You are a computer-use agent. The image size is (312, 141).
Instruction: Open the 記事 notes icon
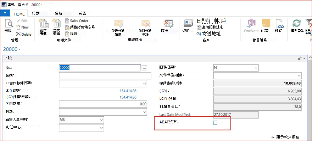click(266, 24)
